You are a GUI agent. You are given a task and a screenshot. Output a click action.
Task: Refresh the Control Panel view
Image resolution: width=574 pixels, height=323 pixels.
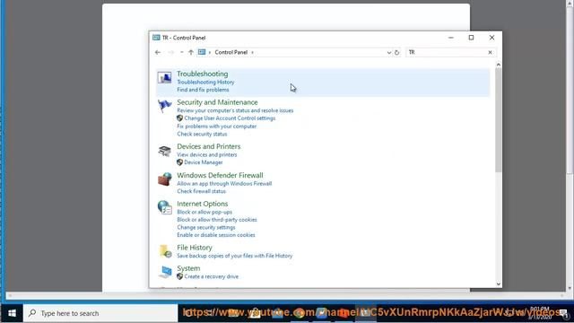point(396,52)
